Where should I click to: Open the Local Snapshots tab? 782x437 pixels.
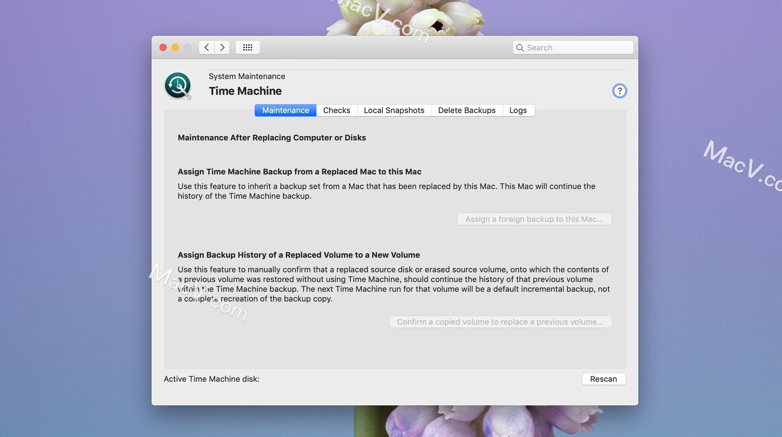pyautogui.click(x=394, y=110)
